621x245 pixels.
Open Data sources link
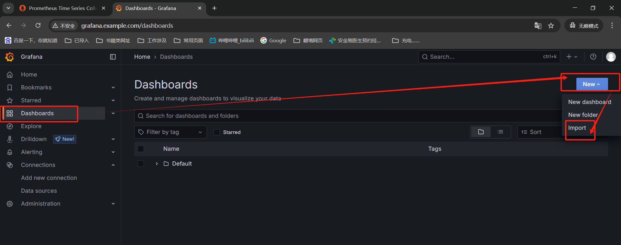(39, 191)
